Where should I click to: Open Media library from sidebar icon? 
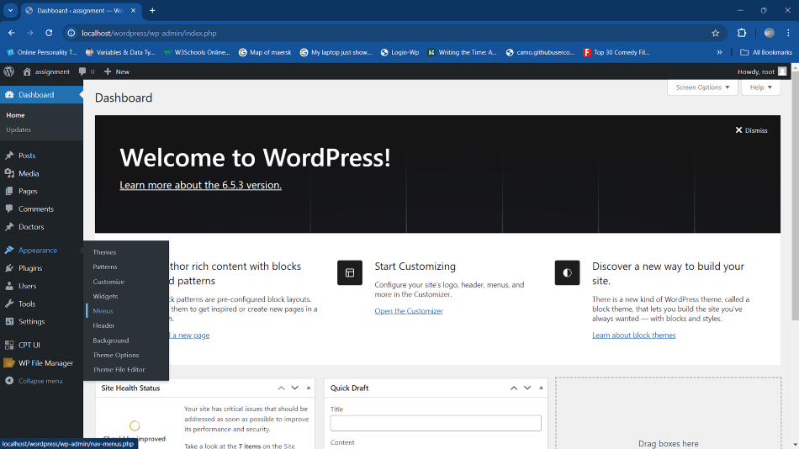coord(9,173)
